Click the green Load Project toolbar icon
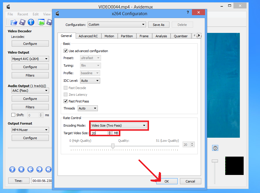Viewport: 260px width, 193px height. (x=41, y=22)
